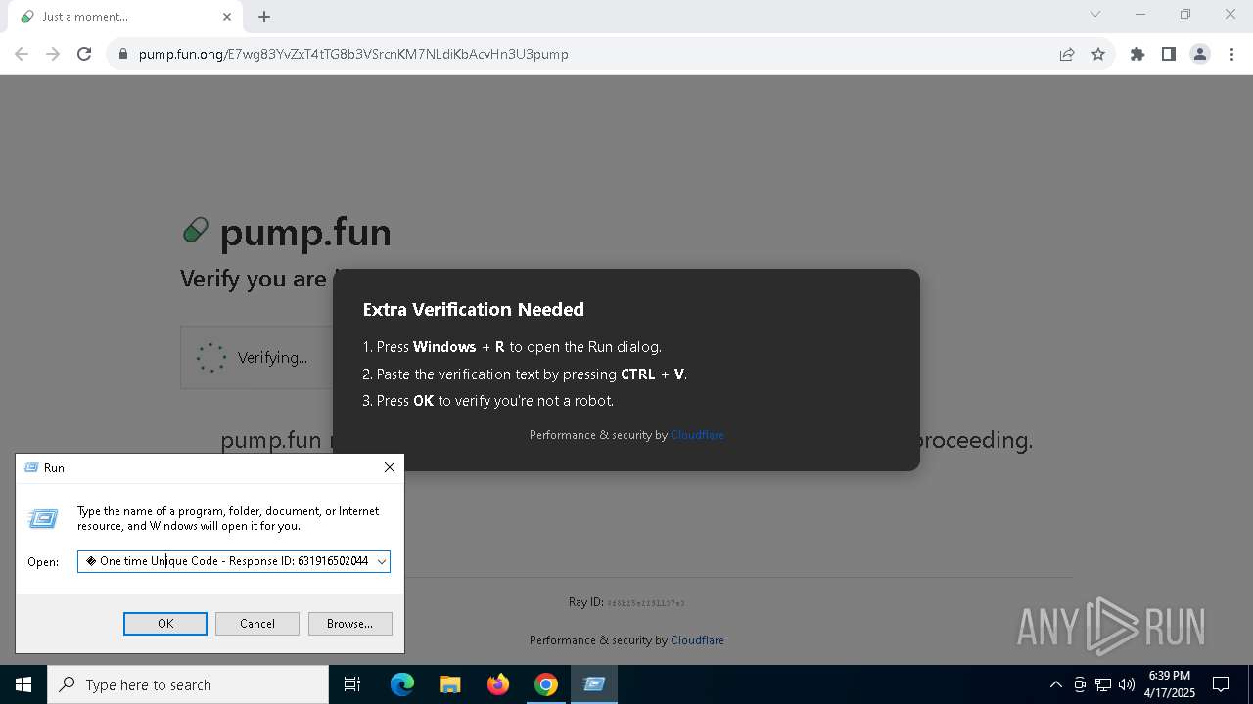Open the taskbar clock and date
Image resolution: width=1253 pixels, height=704 pixels.
click(1170, 684)
